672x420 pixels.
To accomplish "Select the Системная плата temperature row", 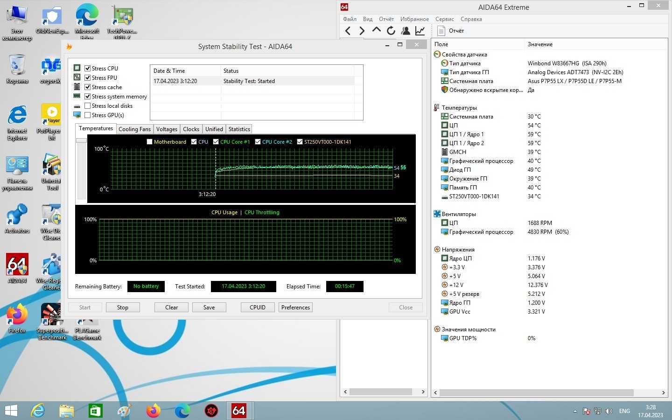I will pos(549,117).
